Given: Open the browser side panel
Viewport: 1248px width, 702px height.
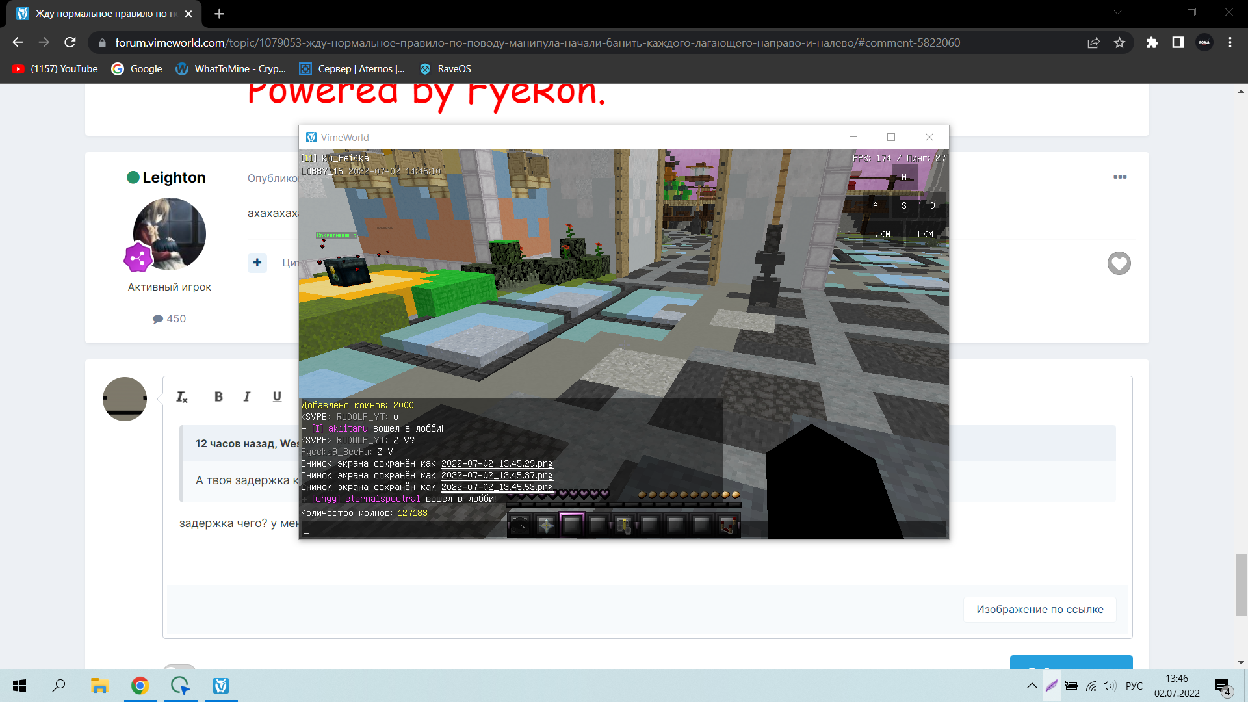Looking at the screenshot, I should coord(1178,42).
